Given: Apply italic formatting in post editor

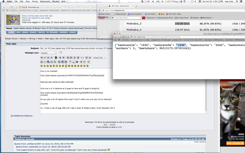Looking at the screenshot, I should pos(45,58).
